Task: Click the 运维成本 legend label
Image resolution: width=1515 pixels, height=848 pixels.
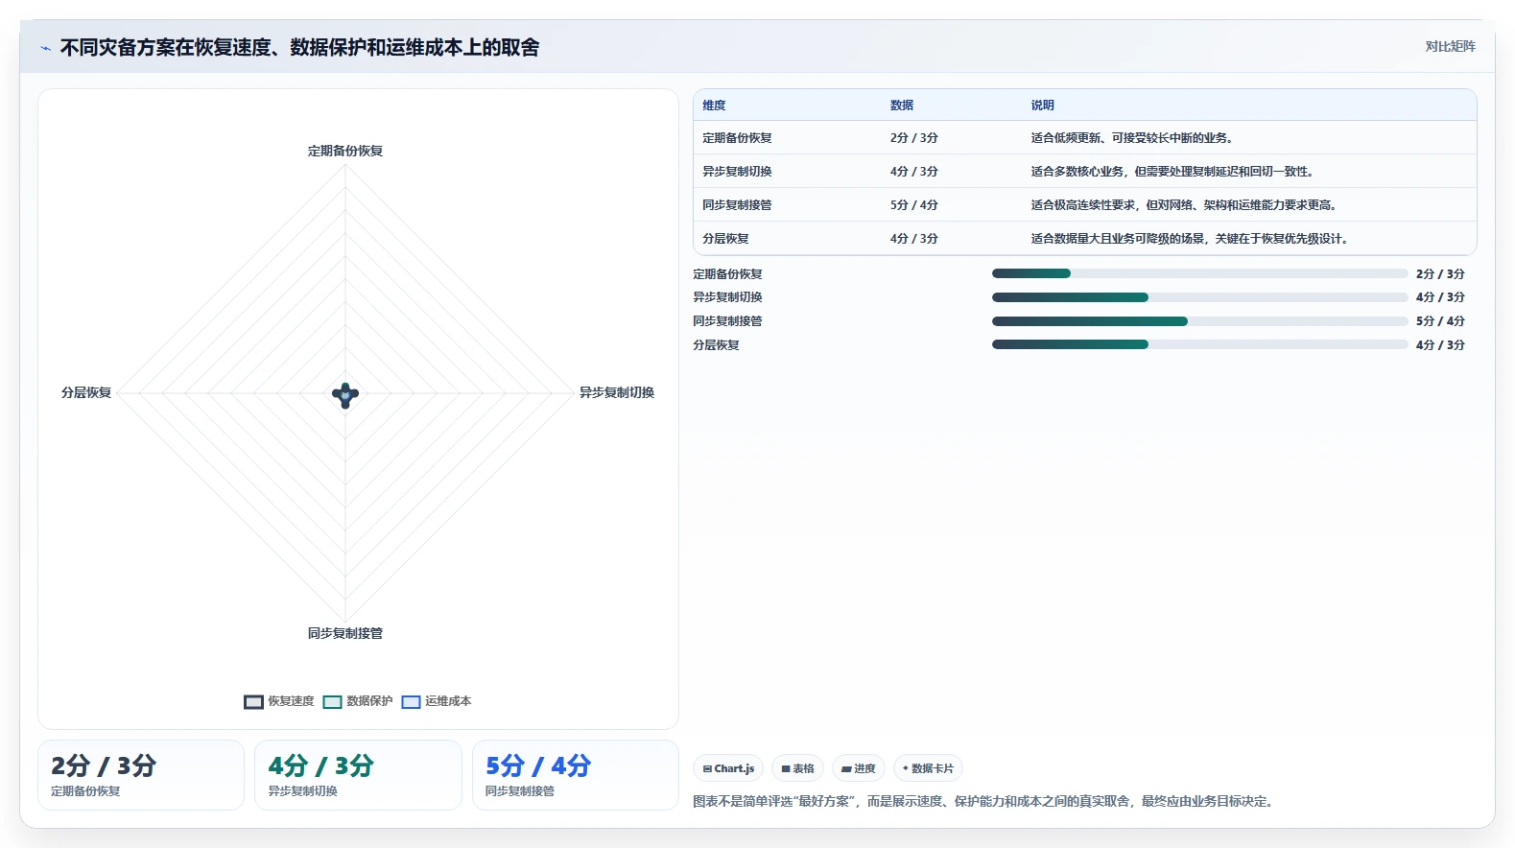Action: (x=448, y=701)
